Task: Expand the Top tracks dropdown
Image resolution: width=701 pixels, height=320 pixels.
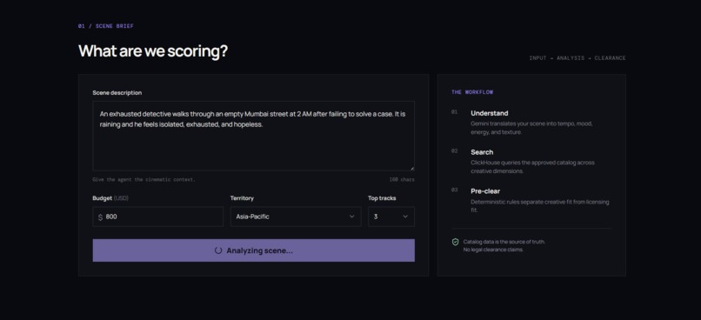Action: point(391,217)
